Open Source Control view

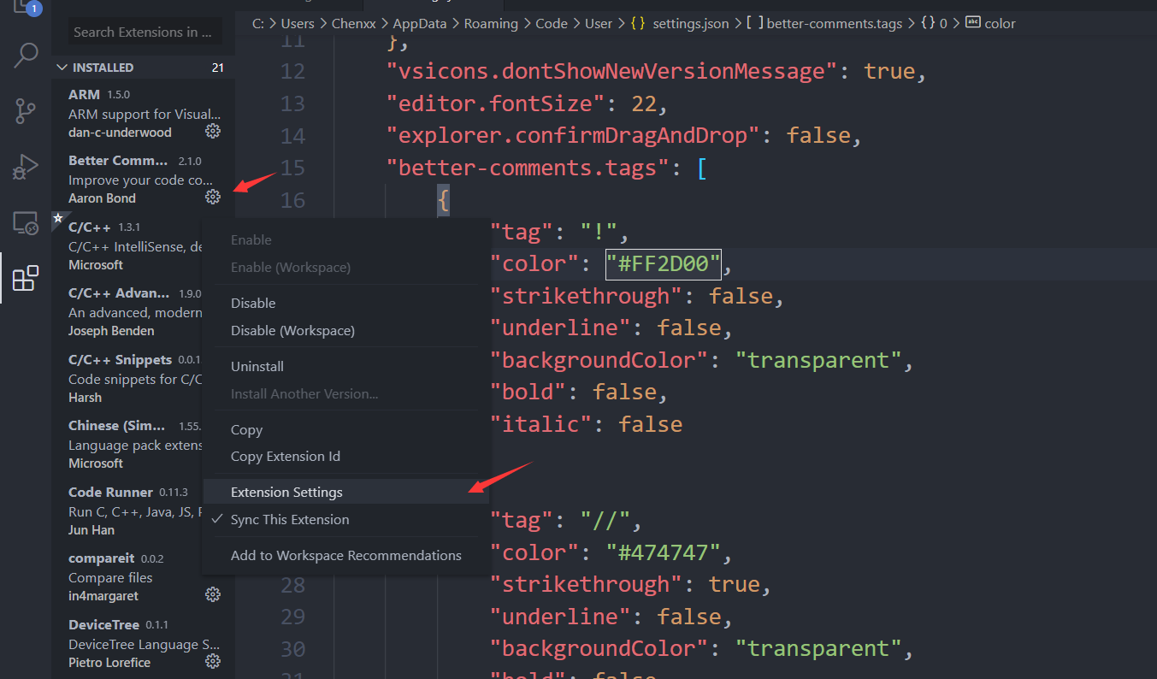pyautogui.click(x=26, y=111)
